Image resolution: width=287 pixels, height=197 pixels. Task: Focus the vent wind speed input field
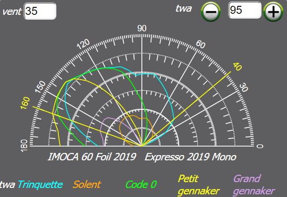pos(40,11)
